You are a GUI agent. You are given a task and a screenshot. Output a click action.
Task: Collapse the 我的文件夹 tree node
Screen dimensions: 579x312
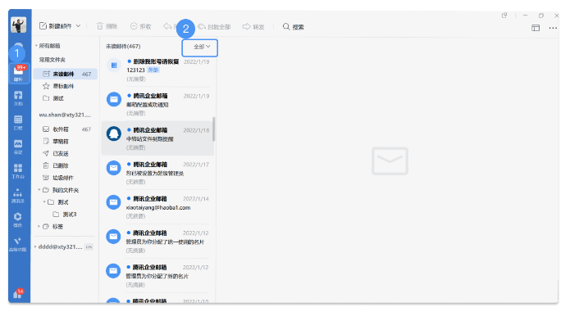click(x=39, y=190)
